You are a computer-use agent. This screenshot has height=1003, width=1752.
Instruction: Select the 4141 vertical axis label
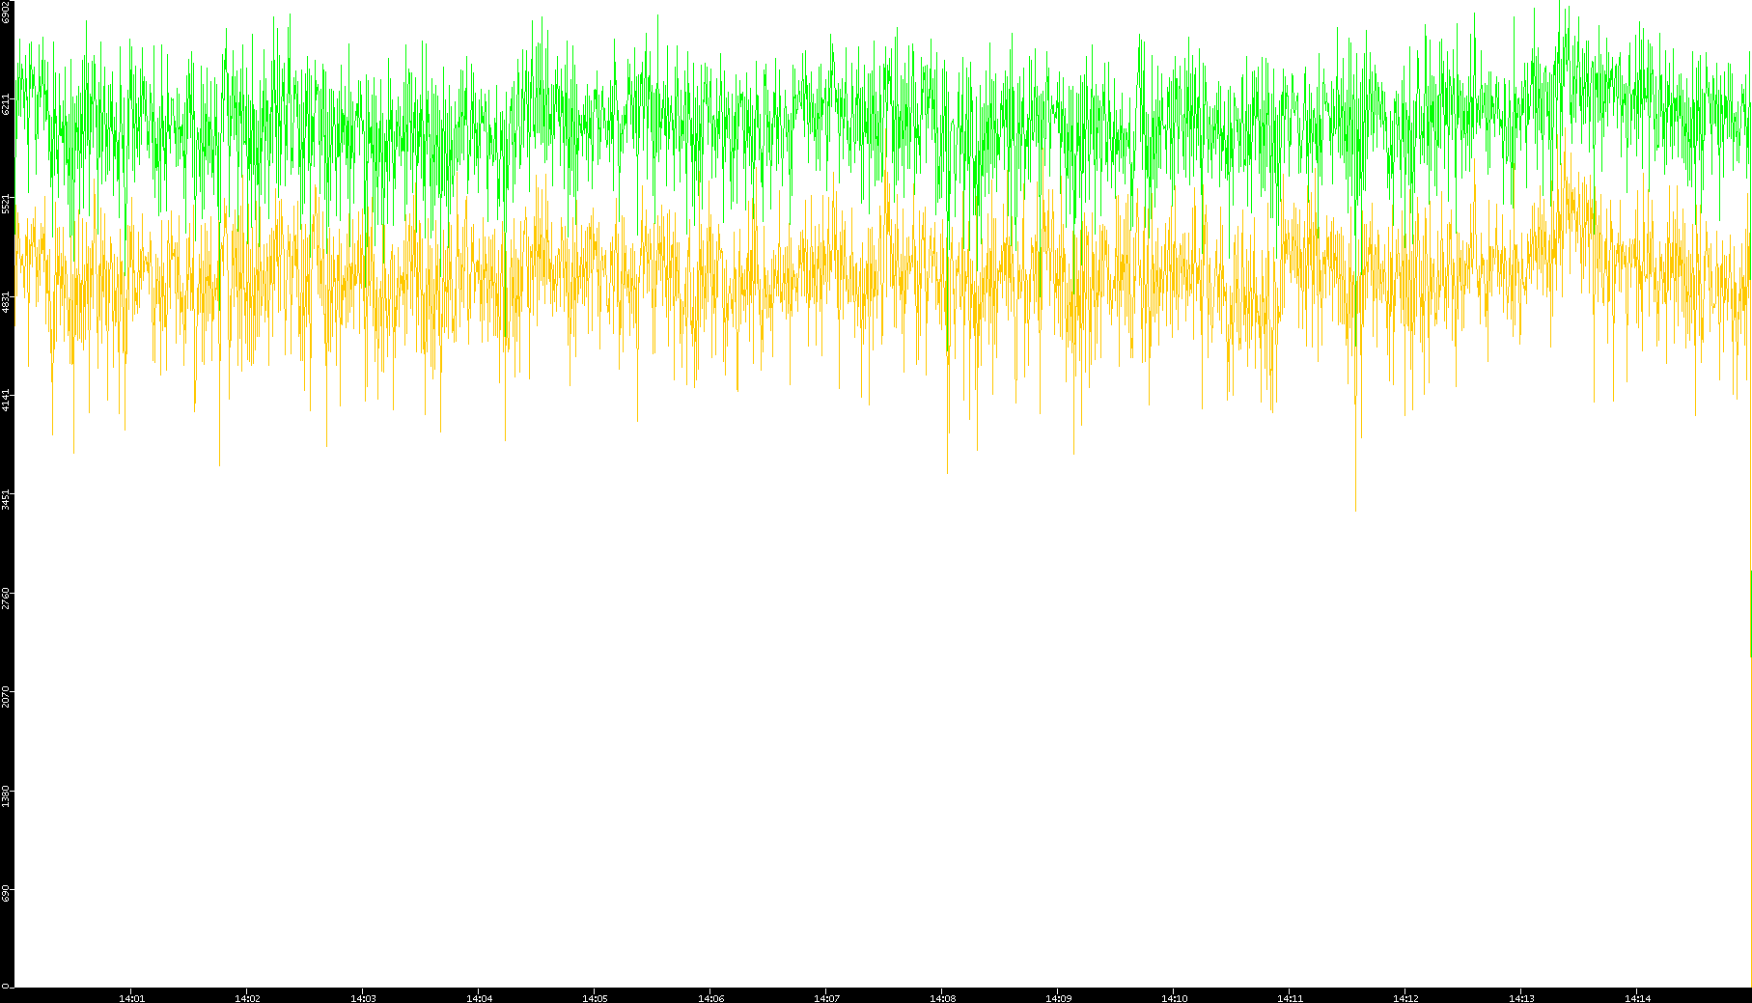coord(6,400)
